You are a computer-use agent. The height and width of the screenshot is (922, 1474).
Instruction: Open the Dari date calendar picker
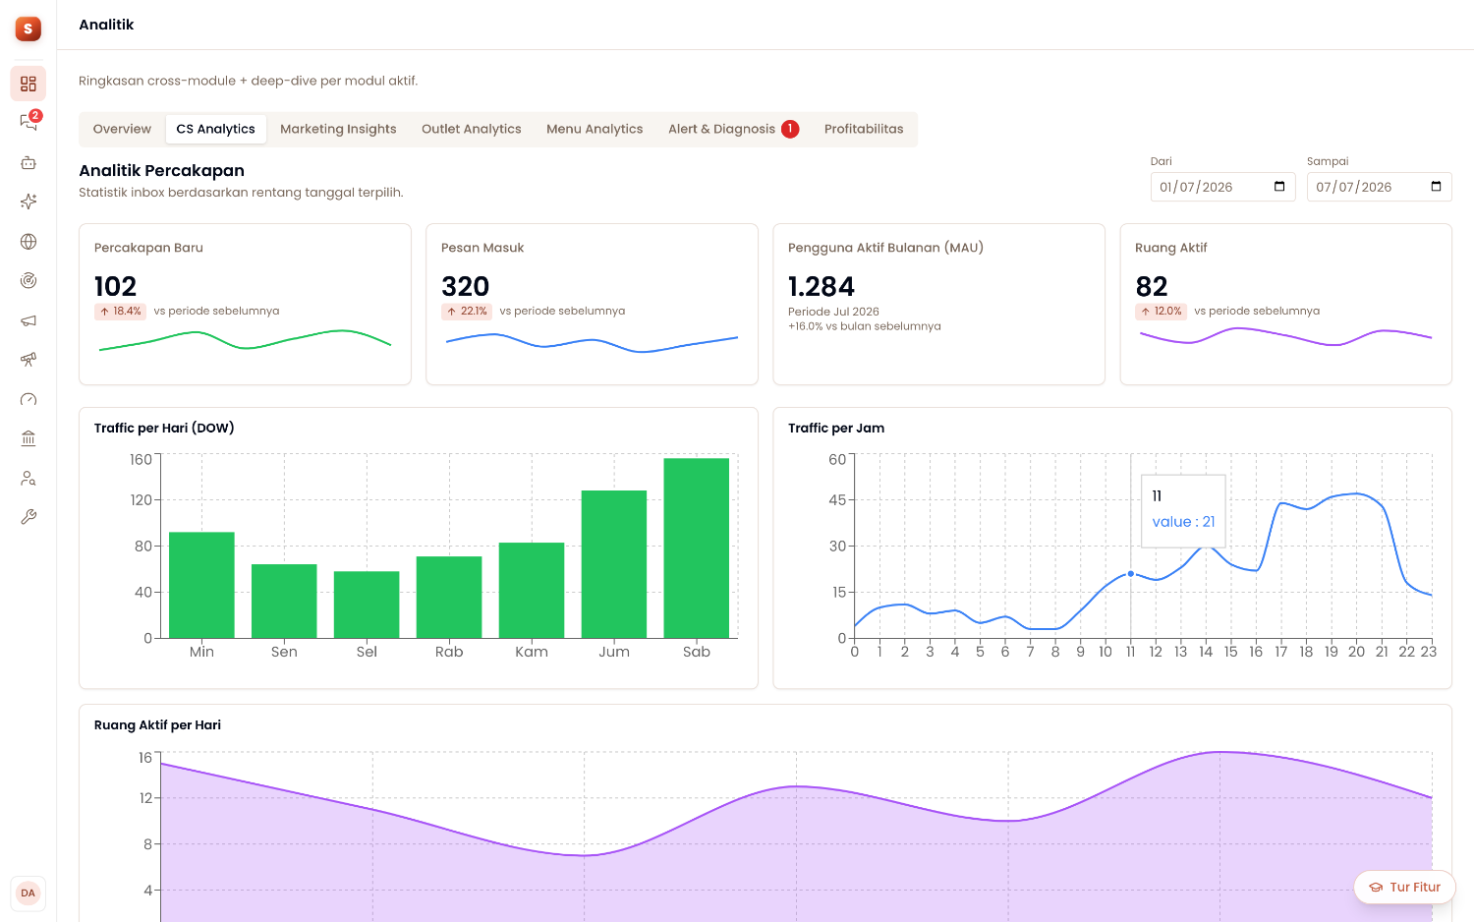click(1279, 187)
